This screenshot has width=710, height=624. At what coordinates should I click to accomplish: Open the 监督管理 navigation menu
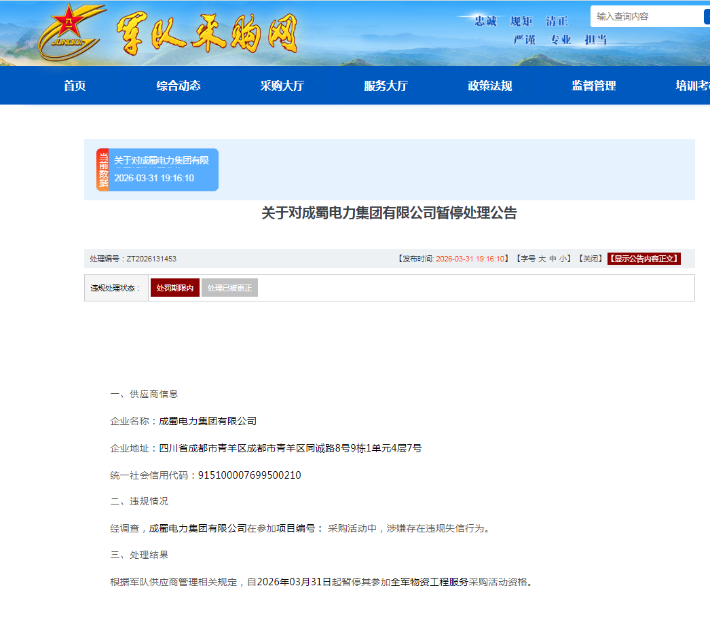(x=594, y=86)
